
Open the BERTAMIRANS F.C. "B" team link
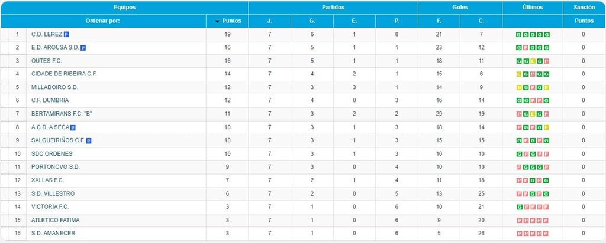tap(62, 114)
